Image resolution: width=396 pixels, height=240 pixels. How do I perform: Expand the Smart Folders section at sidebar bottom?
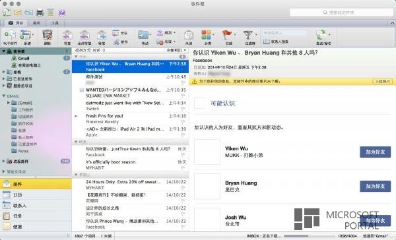(3, 171)
